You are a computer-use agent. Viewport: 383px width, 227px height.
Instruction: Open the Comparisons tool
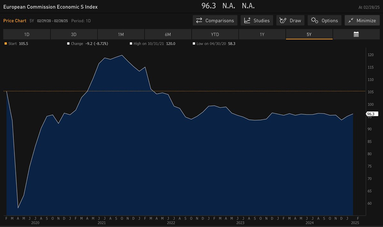click(x=215, y=20)
